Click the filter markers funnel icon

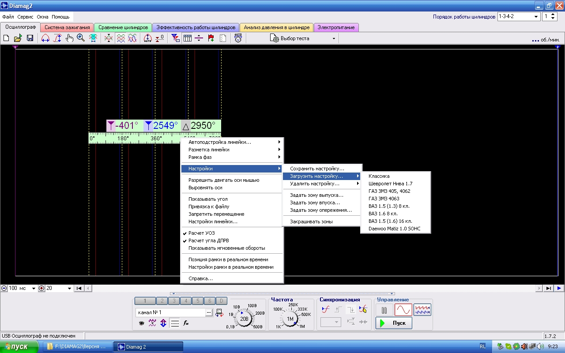[x=176, y=38]
